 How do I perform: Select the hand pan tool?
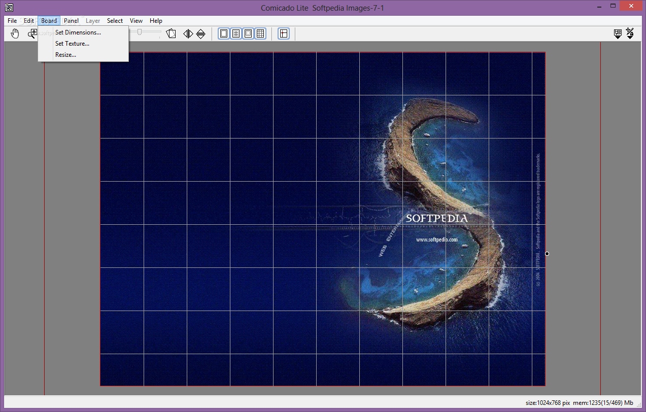tap(15, 33)
